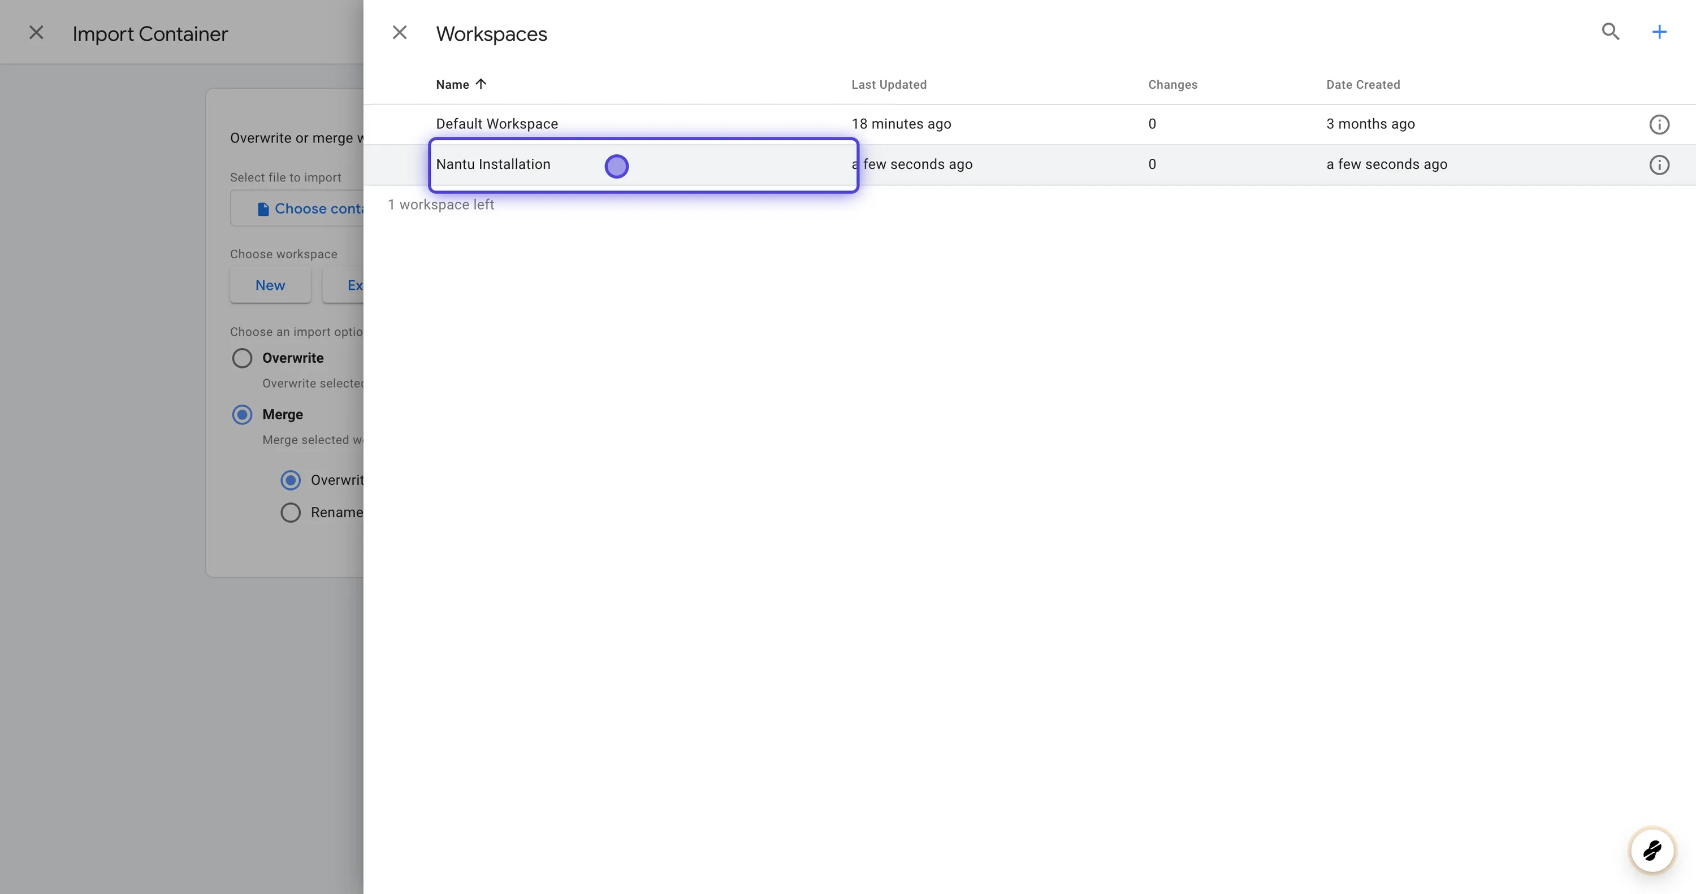Show info for Nantu Installation workspace

point(1659,164)
